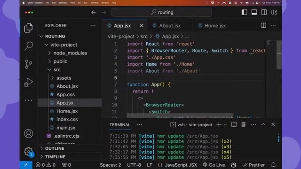301x169 pixels.
Task: Toggle secondary side bar layout icon
Action: click(x=264, y=12)
